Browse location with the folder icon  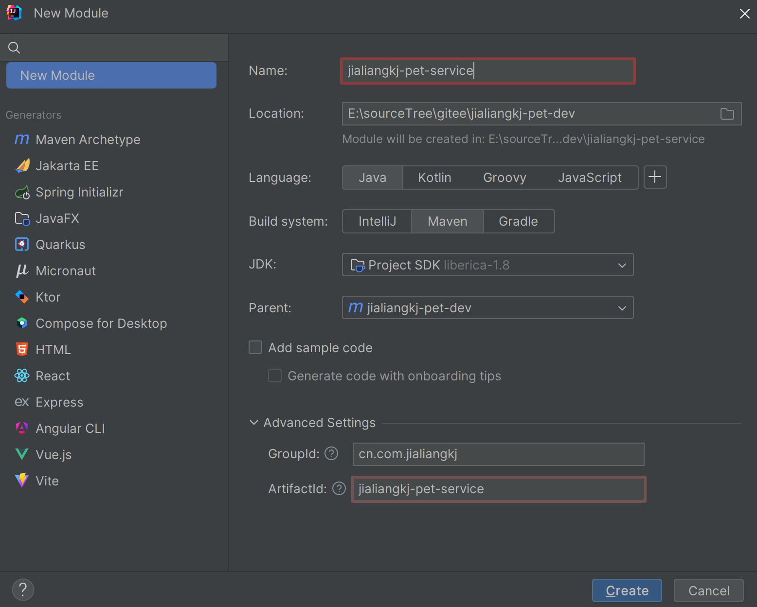point(727,114)
